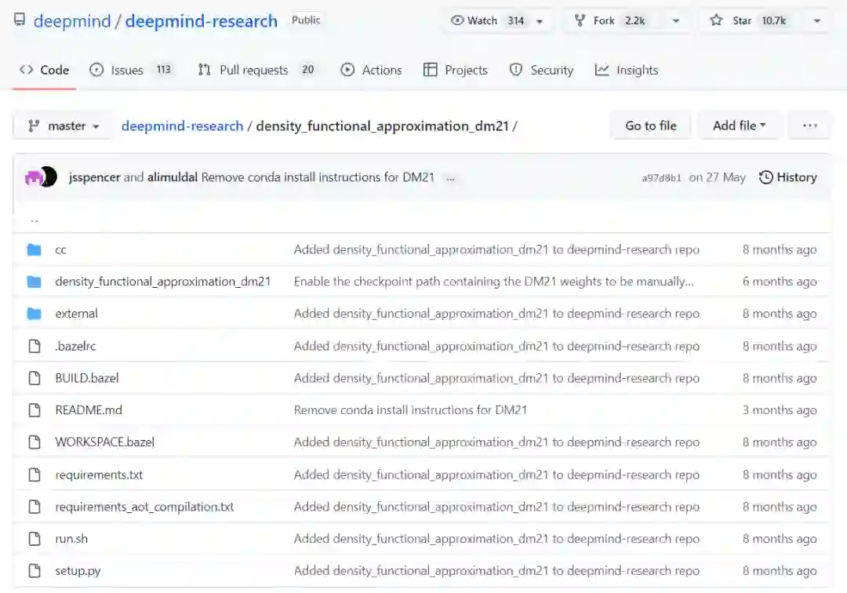Go to parent directory via double dots
Image resolution: width=847 pixels, height=593 pixels.
pyautogui.click(x=34, y=220)
